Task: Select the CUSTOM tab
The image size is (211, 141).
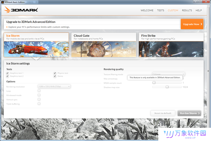Action: tap(173, 10)
